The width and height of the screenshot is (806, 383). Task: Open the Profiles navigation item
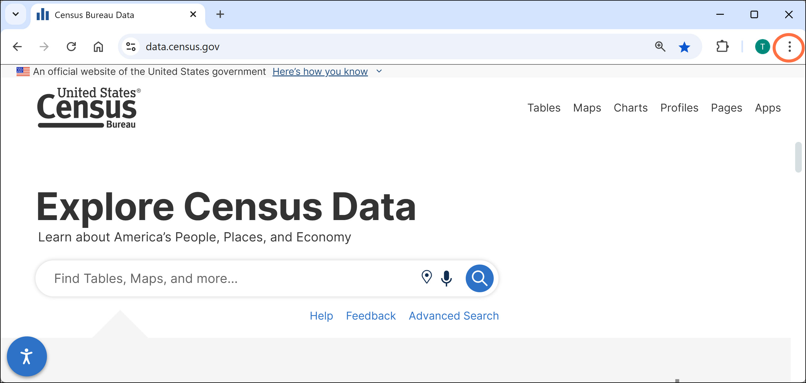coord(679,108)
